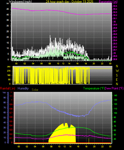Click hour label 10 under the humidity graph

point(59,146)
